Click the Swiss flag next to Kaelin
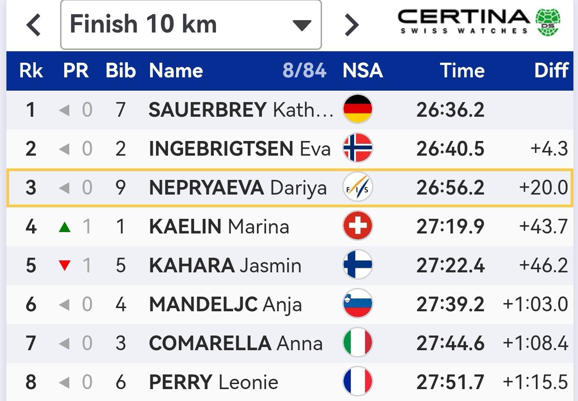 click(357, 226)
